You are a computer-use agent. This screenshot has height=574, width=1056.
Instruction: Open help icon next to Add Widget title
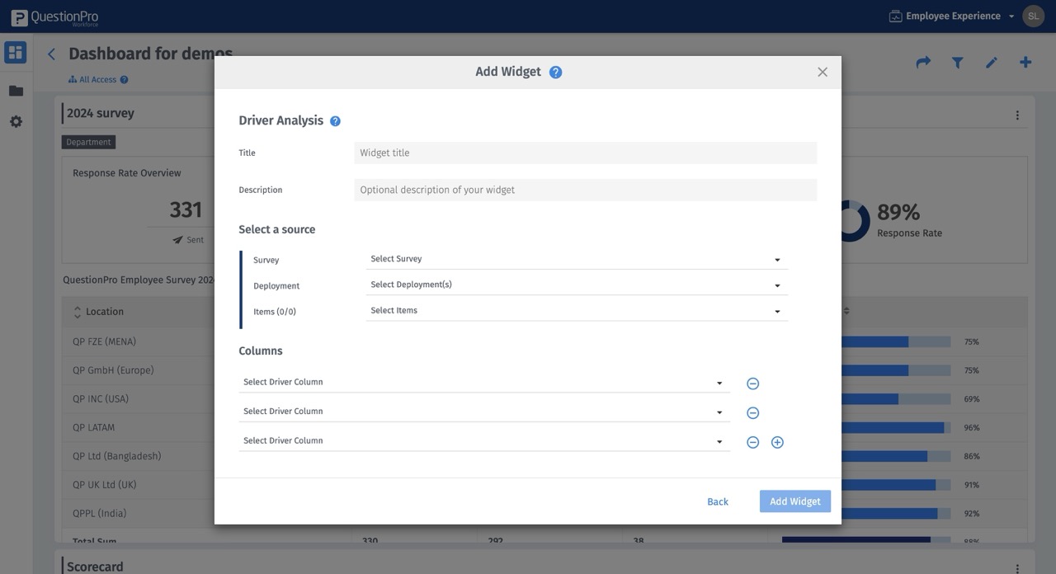tap(555, 72)
